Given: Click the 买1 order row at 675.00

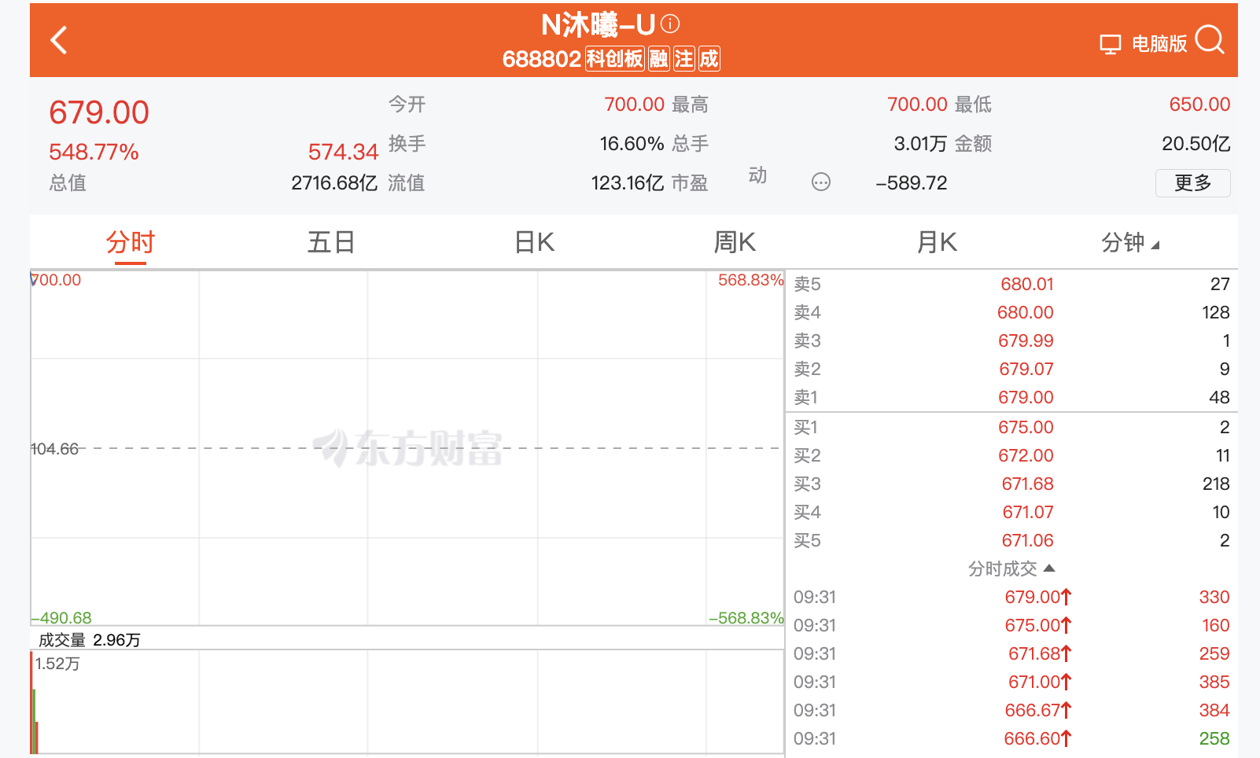Looking at the screenshot, I should pos(1011,427).
